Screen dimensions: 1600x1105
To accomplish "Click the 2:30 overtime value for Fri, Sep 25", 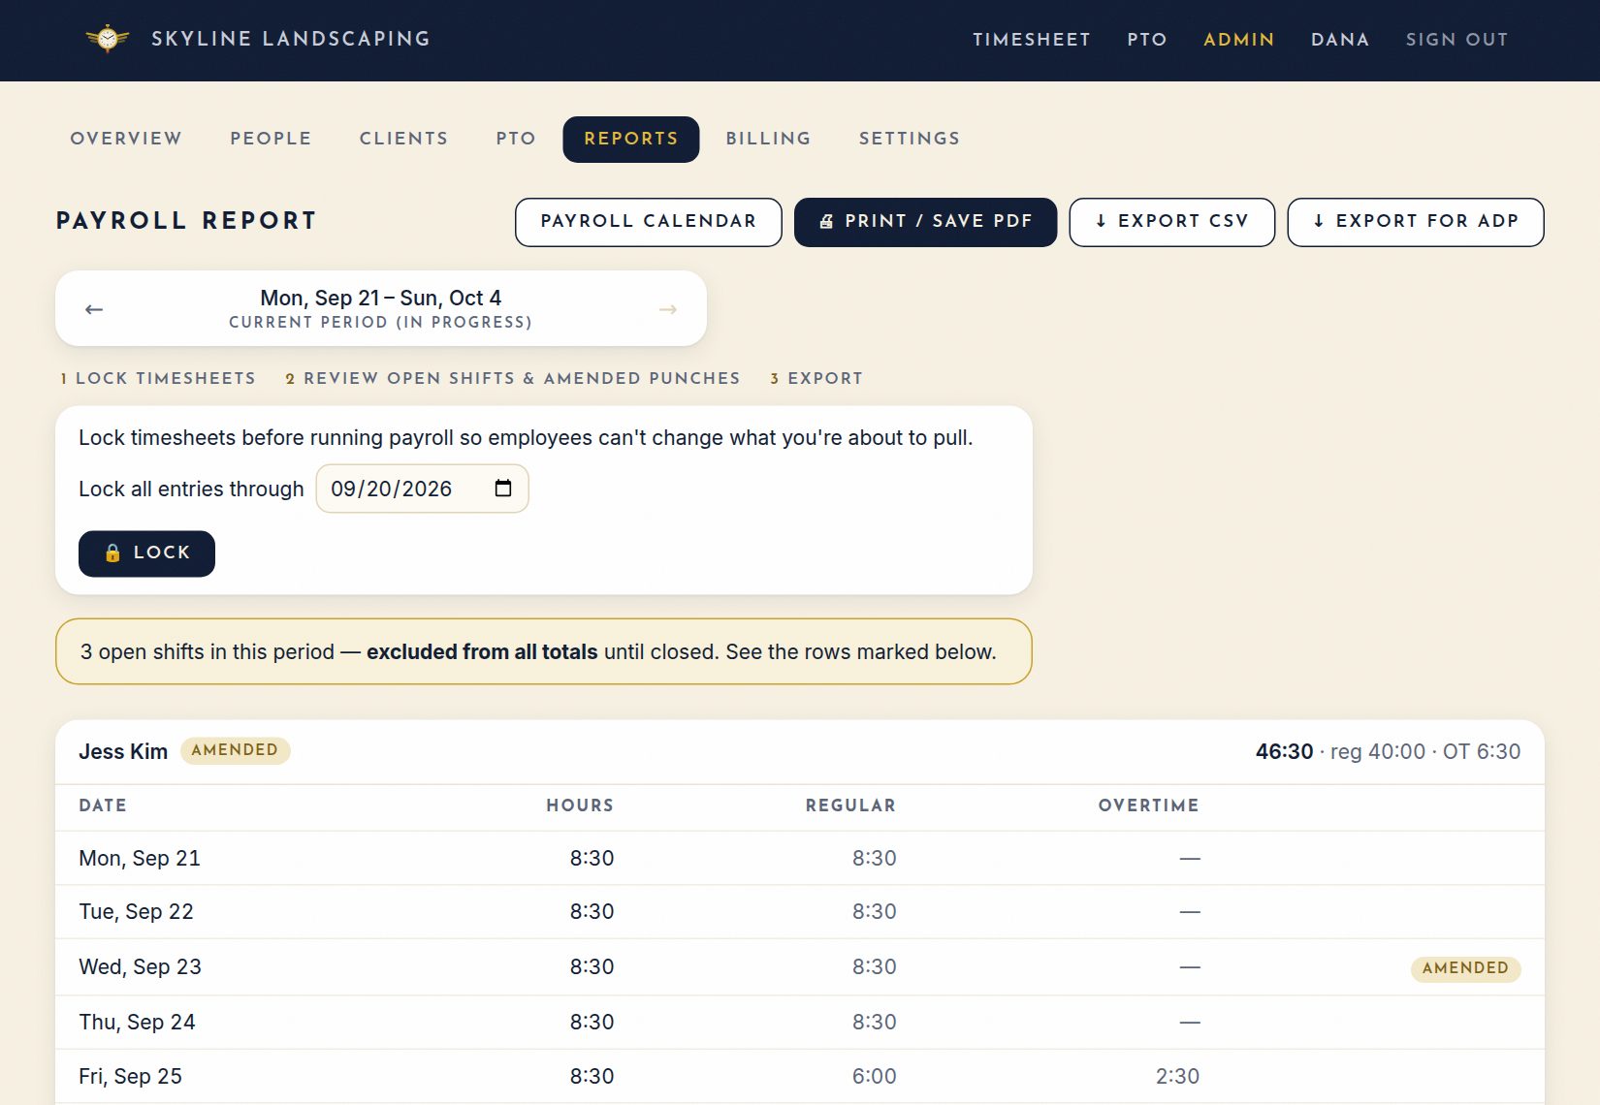I will click(1177, 1076).
